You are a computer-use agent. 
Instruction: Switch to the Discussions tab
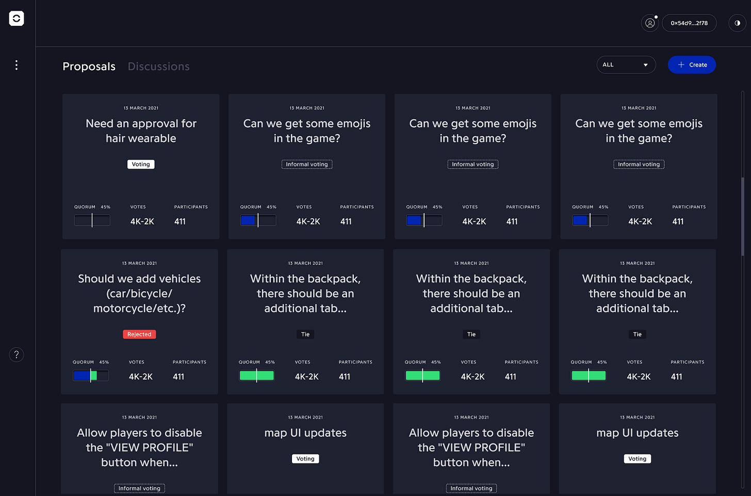159,67
